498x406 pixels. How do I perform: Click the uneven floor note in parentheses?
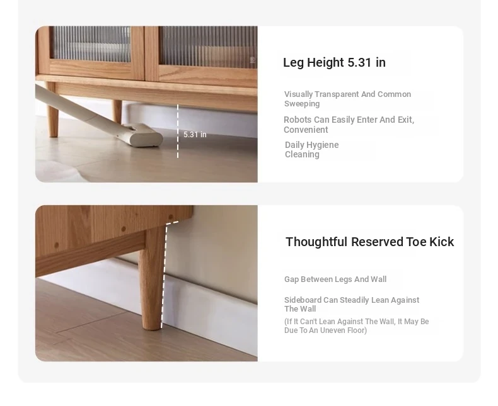pyautogui.click(x=356, y=326)
